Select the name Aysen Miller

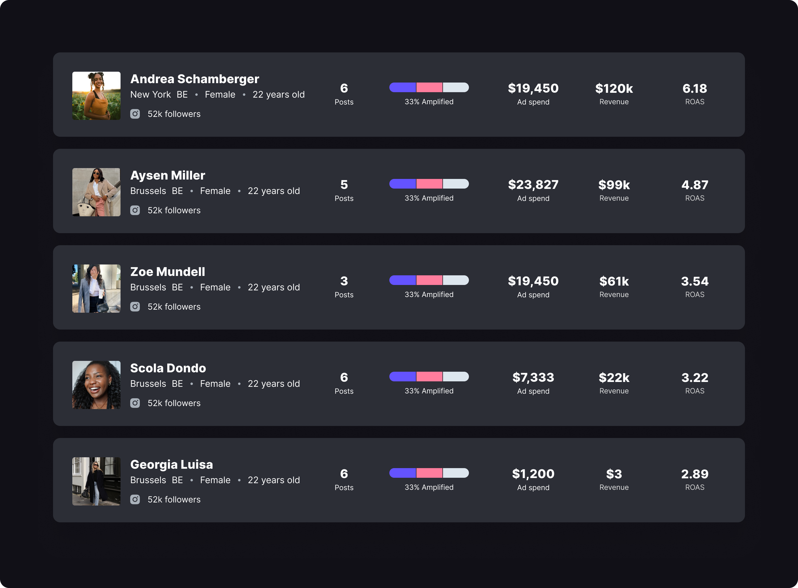click(x=168, y=176)
